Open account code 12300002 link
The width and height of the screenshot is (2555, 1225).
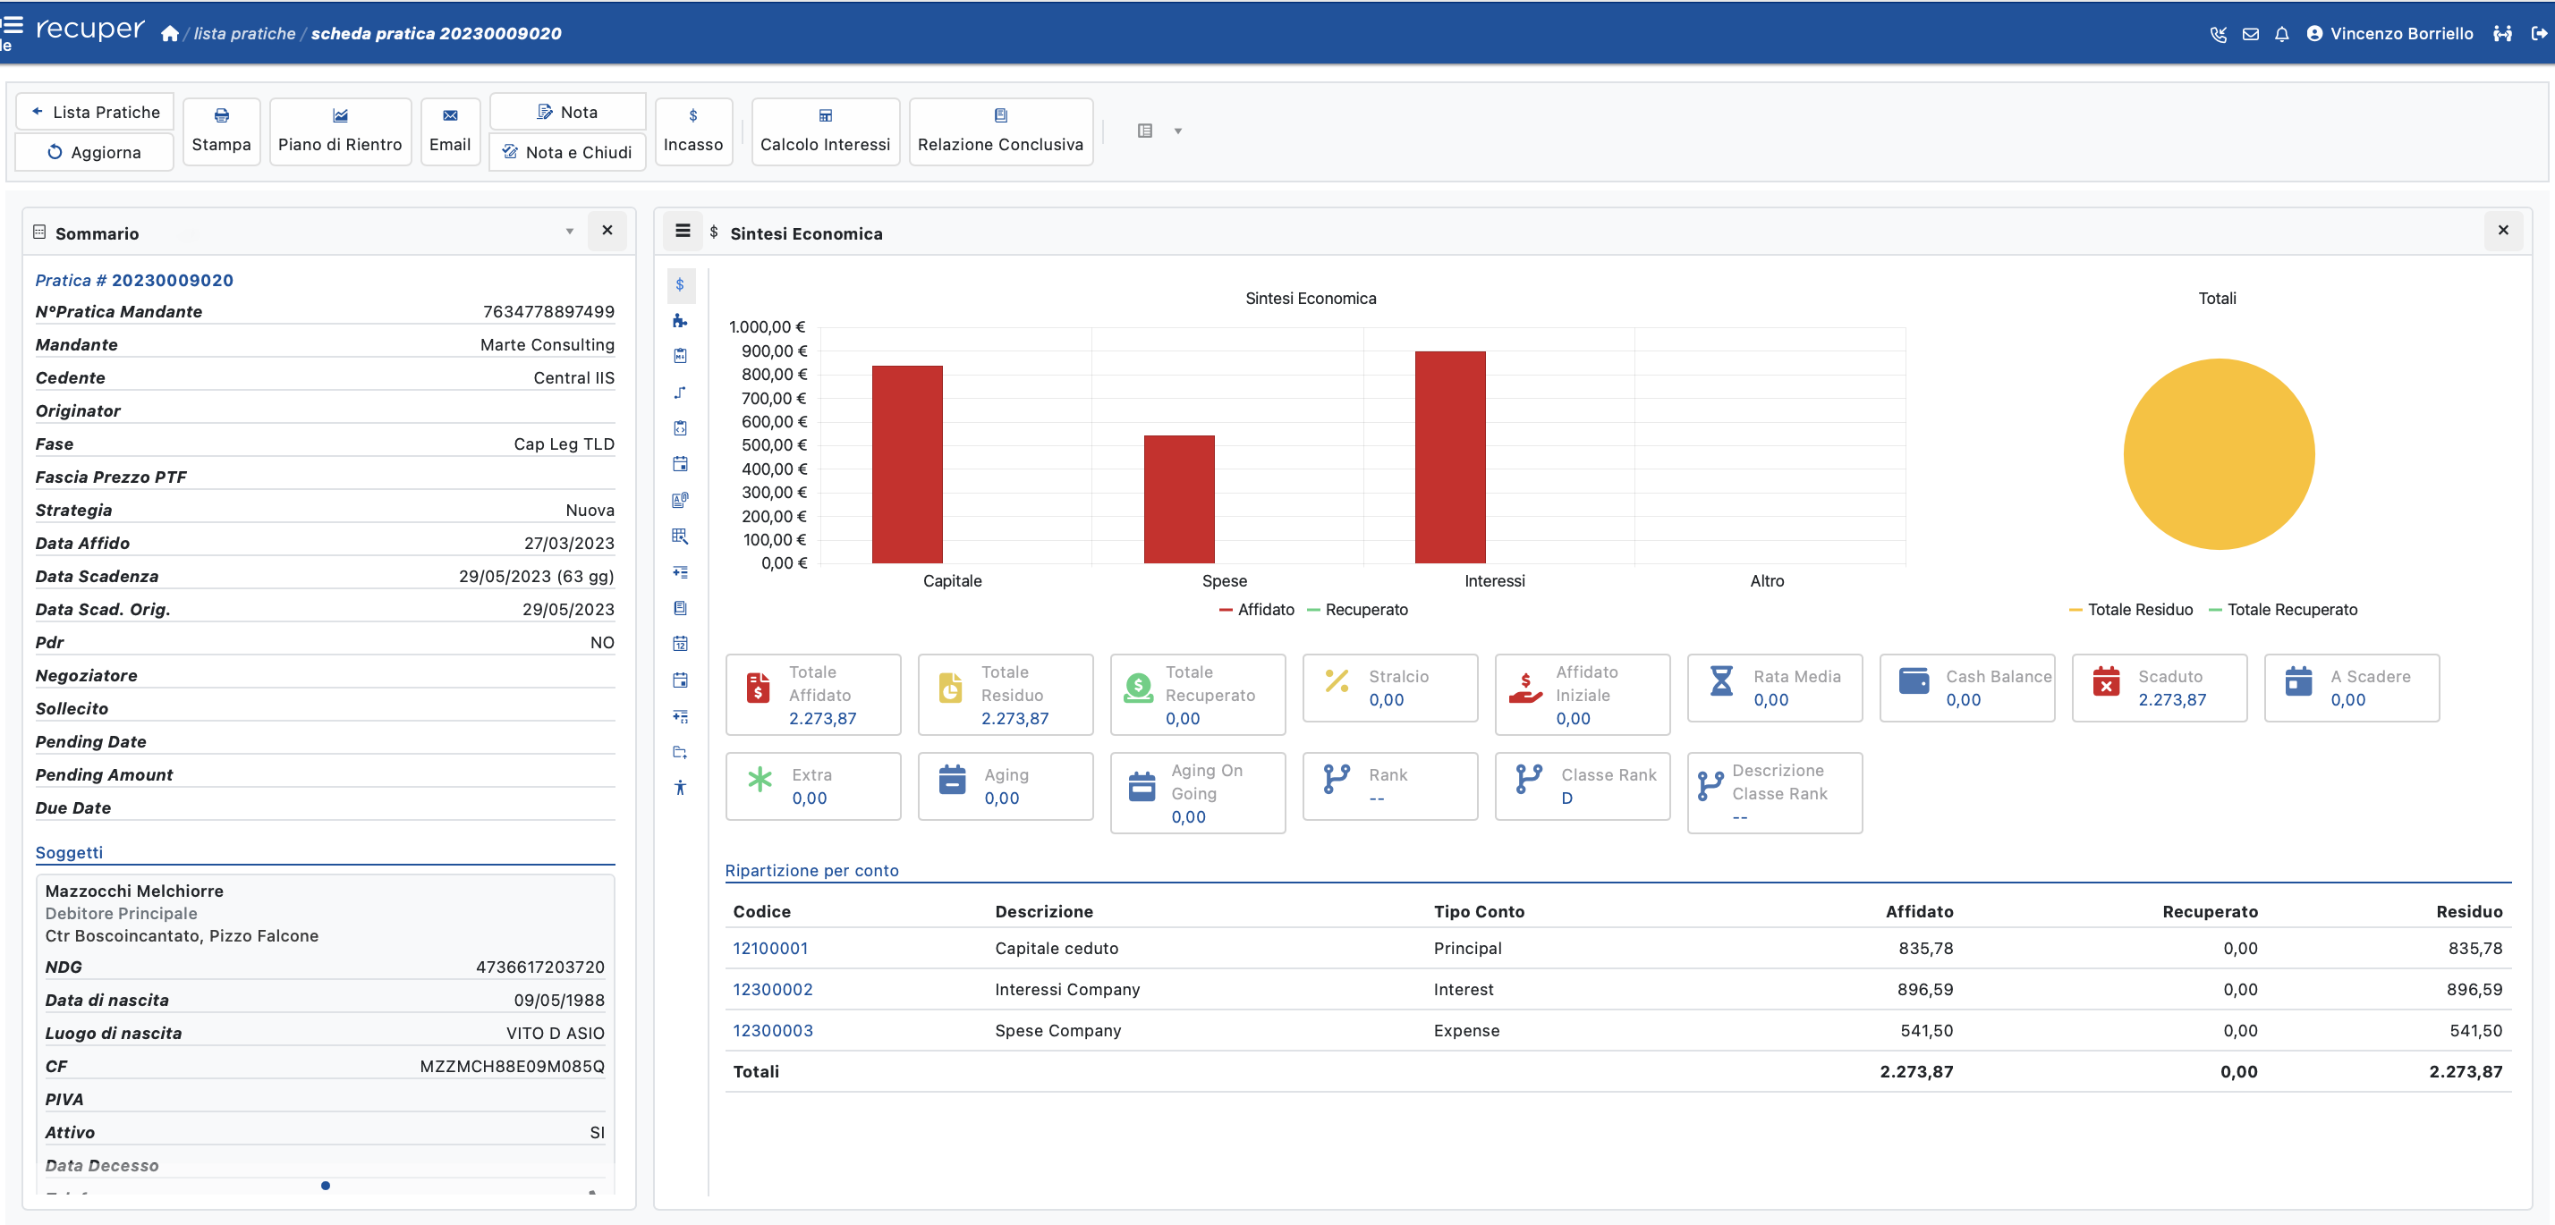pyautogui.click(x=772, y=989)
